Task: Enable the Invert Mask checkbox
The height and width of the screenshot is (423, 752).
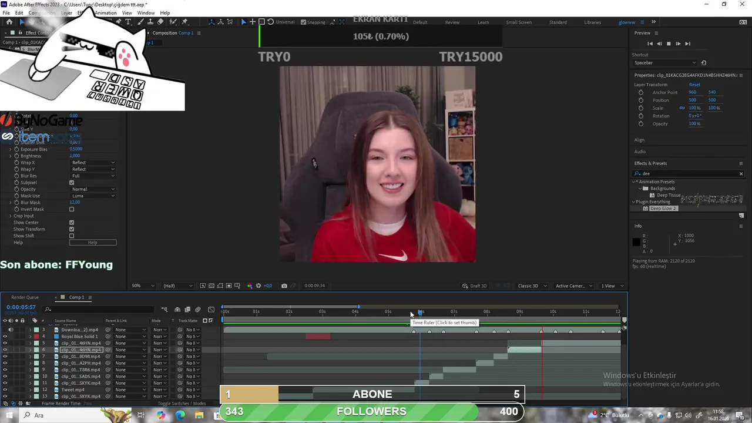Action: coord(72,209)
